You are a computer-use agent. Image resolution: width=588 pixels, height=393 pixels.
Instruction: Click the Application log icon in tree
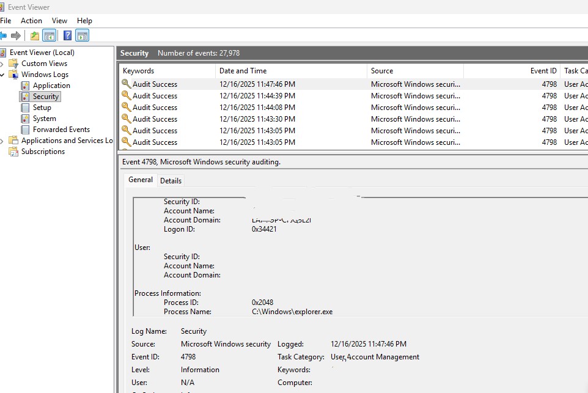click(x=25, y=86)
